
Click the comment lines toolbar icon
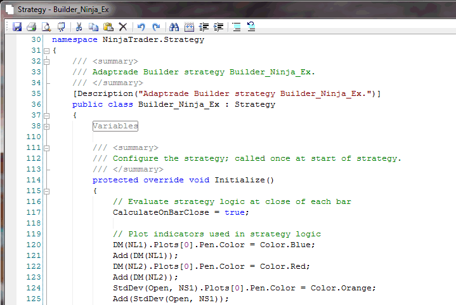[237, 27]
